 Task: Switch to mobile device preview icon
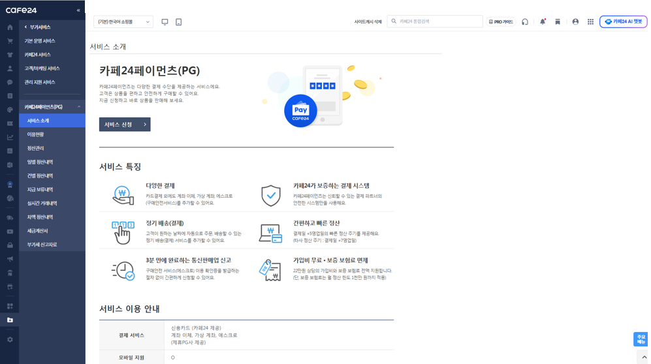pos(178,22)
